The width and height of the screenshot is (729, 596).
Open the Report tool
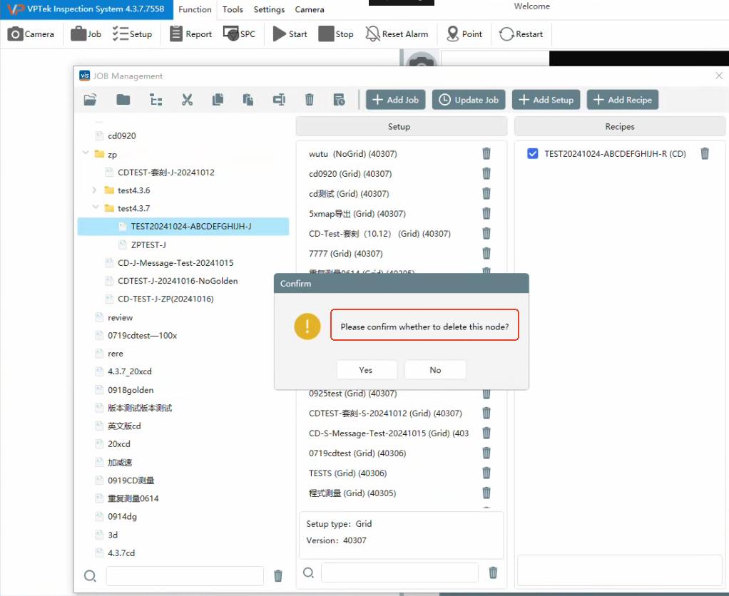(190, 34)
